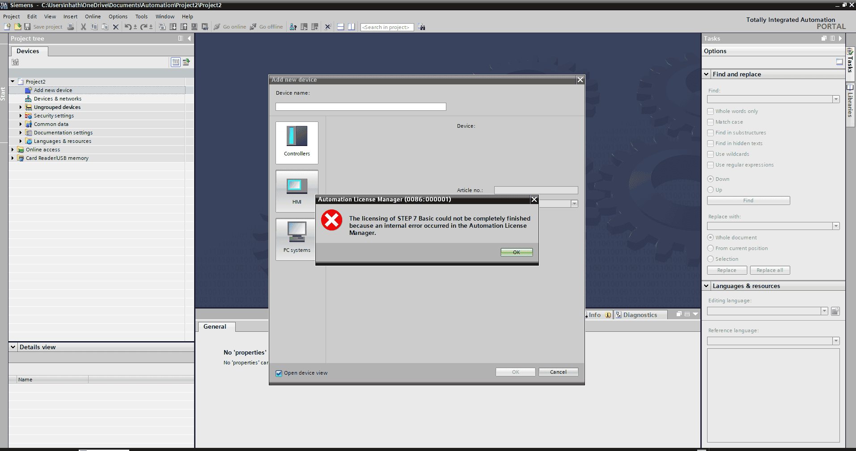The height and width of the screenshot is (451, 856).
Task: Click the Device name input field
Action: point(360,107)
